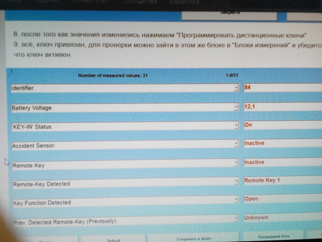Viewport: 322px width, 242px height.
Task: Select Remote Key value Inactive
Action: [283, 162]
